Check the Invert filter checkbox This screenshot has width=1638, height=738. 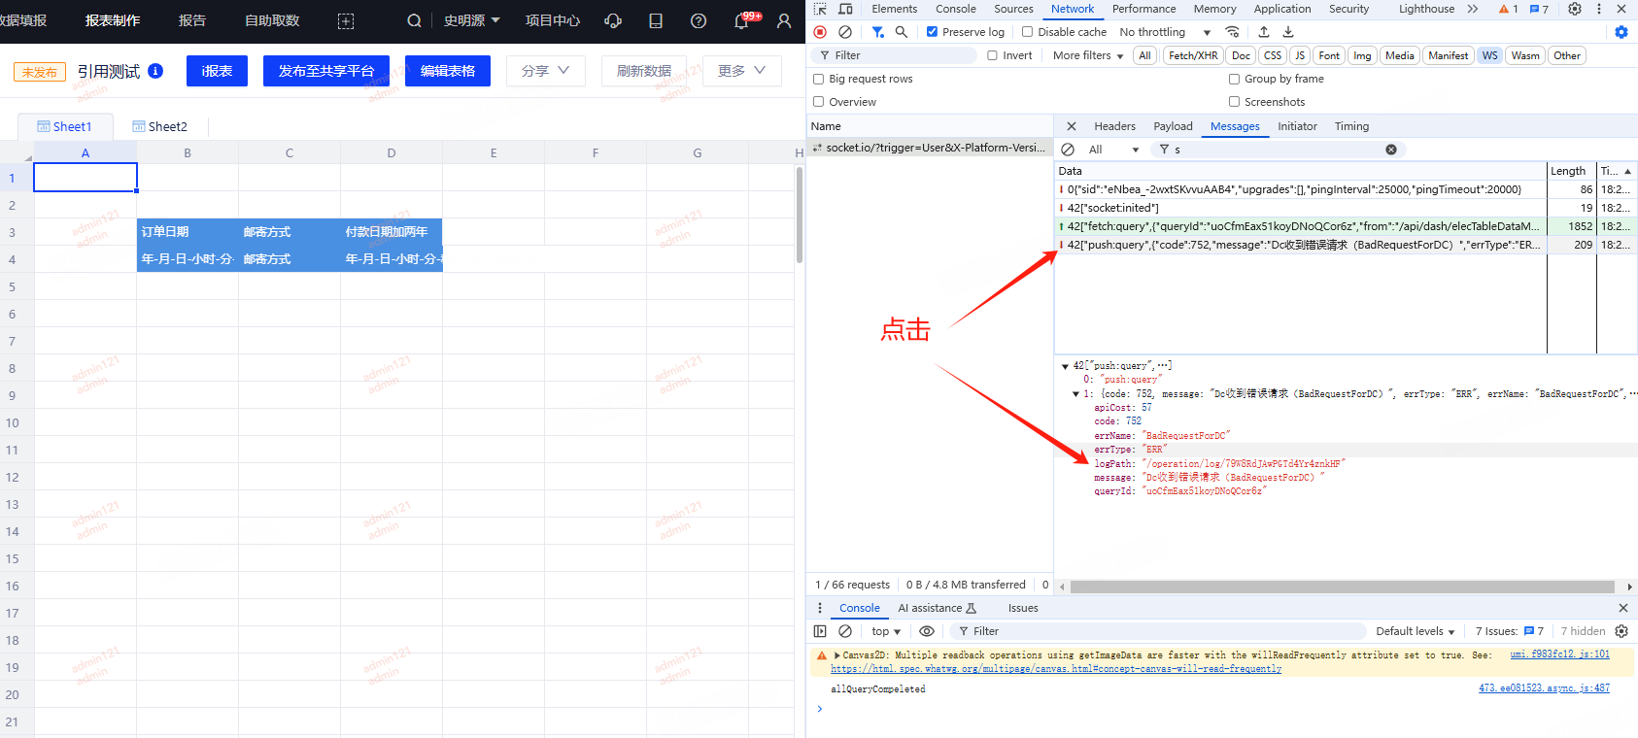(992, 55)
